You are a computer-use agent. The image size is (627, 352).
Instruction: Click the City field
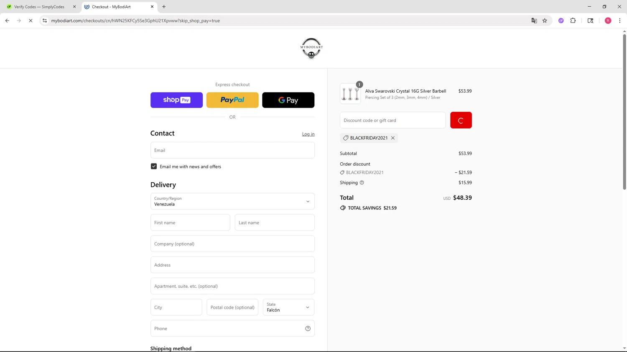pos(176,307)
